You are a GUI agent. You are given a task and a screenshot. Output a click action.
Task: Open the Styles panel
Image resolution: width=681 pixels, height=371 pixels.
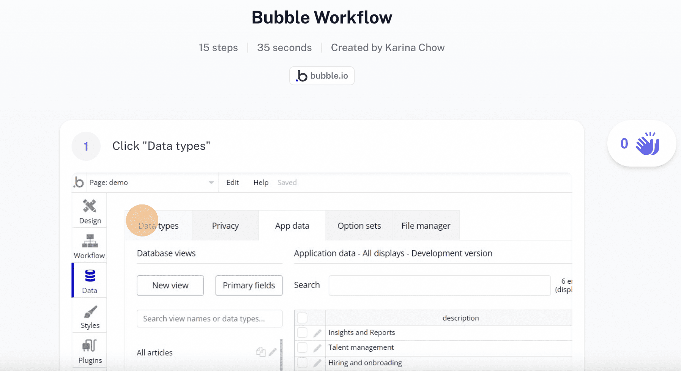tap(90, 316)
